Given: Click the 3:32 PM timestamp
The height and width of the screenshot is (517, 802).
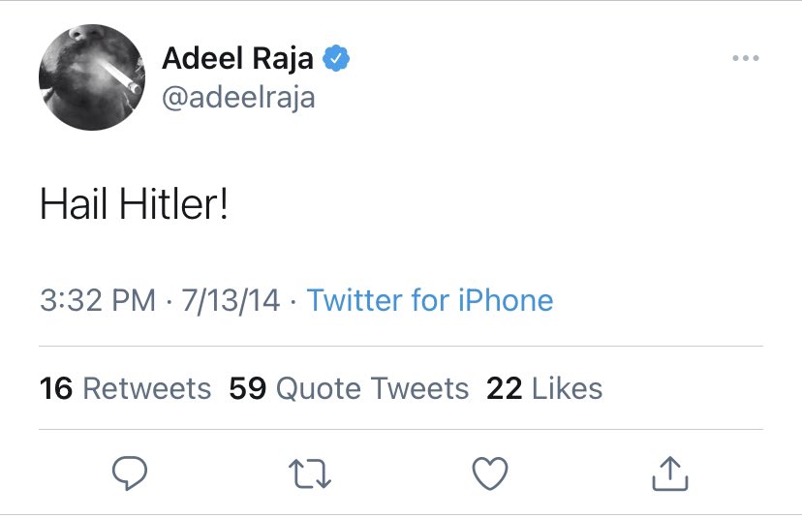Looking at the screenshot, I should tap(97, 300).
